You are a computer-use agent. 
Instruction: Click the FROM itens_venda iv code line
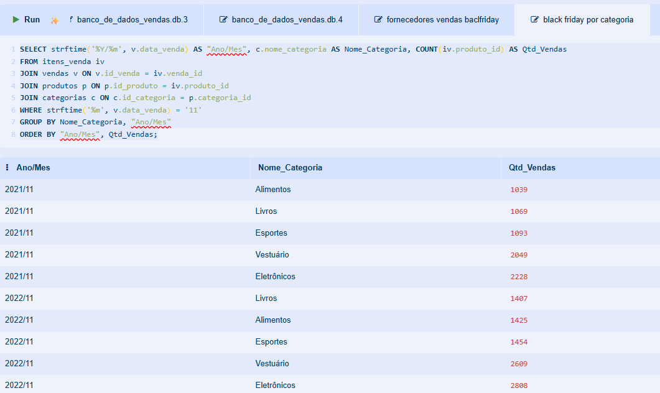click(62, 62)
